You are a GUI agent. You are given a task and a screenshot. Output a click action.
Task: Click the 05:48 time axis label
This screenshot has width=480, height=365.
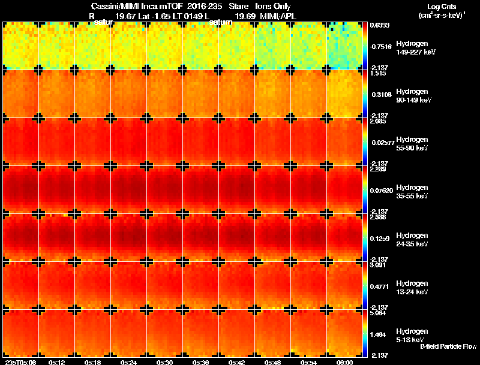[x=272, y=362]
